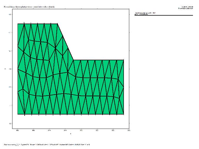Click the plot description text near the zoom line
The image size is (199, 149).
tap(145, 13)
